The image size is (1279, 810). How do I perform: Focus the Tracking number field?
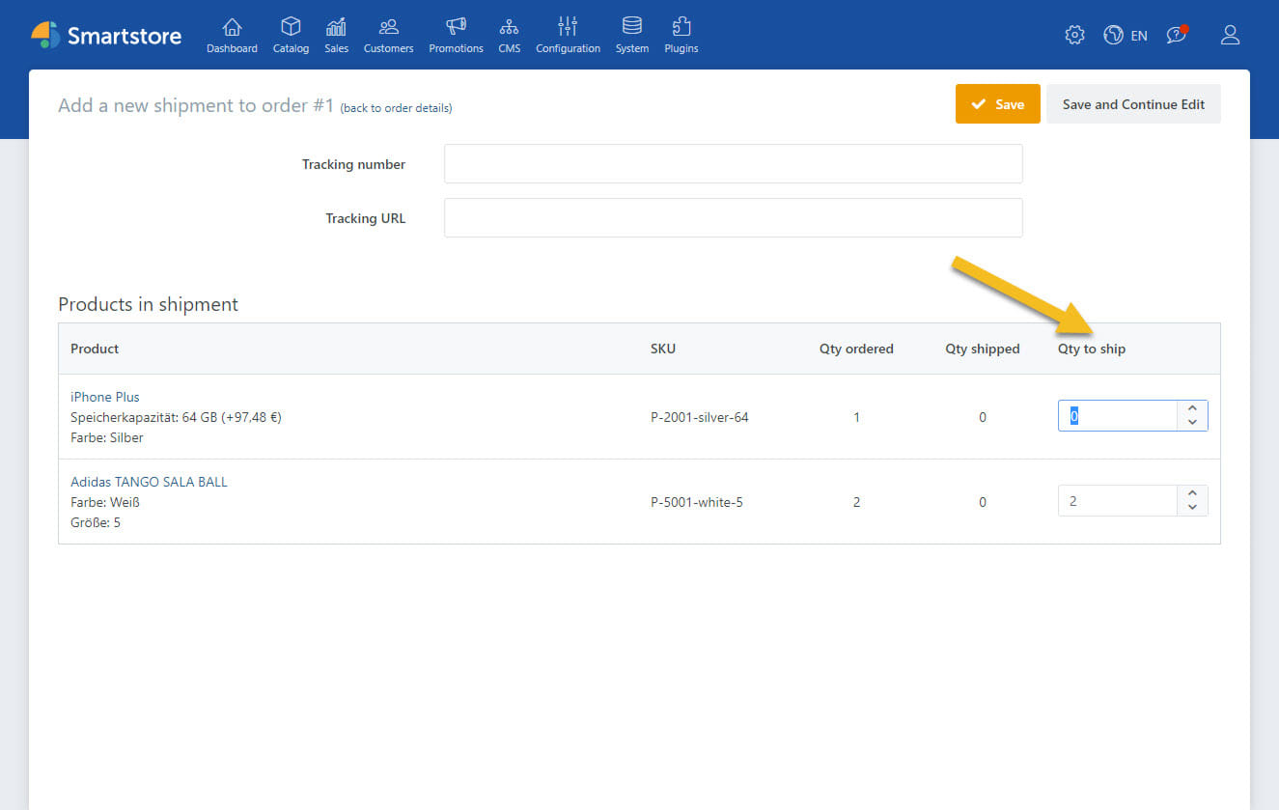(733, 164)
